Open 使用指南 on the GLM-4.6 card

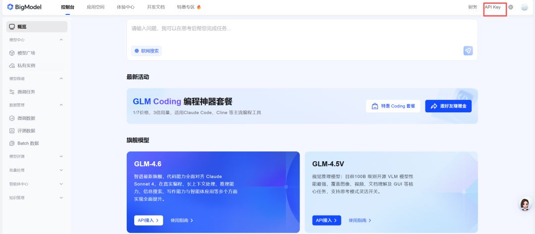[182, 220]
